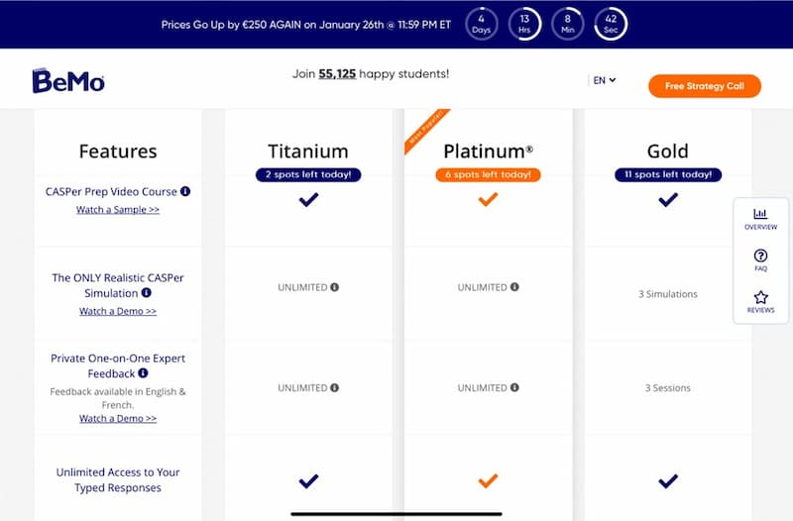The image size is (793, 521).
Task: Open the Watch a Sample link
Action: pos(118,209)
